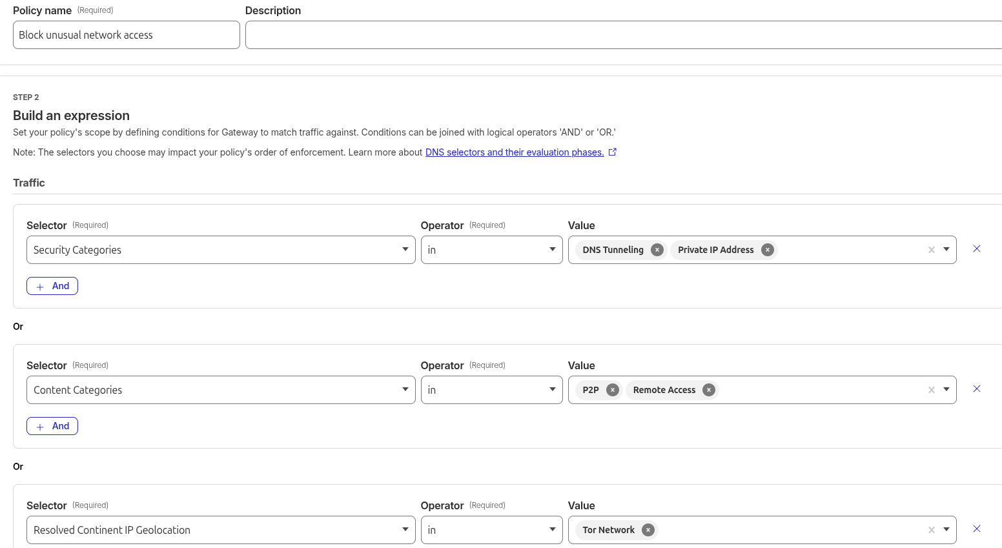This screenshot has width=1002, height=548.
Task: Remove the Remote Access value chip
Action: 709,390
